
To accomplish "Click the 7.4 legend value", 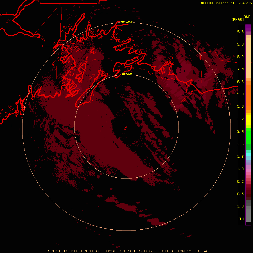I will 240,69.
